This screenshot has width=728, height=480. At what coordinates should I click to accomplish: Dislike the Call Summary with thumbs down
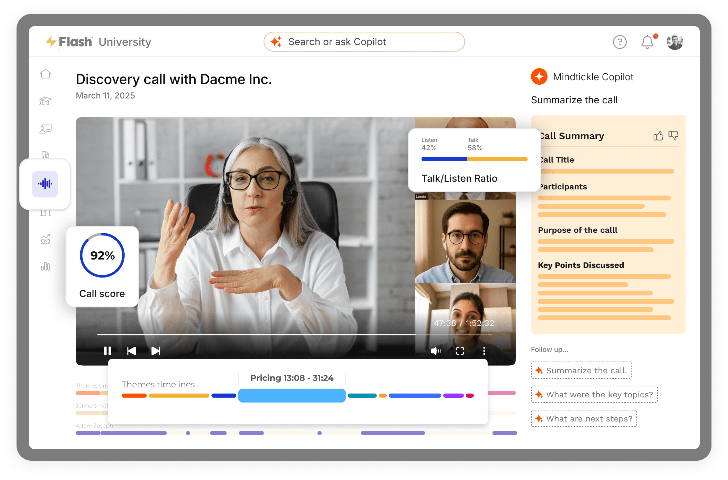(x=673, y=136)
